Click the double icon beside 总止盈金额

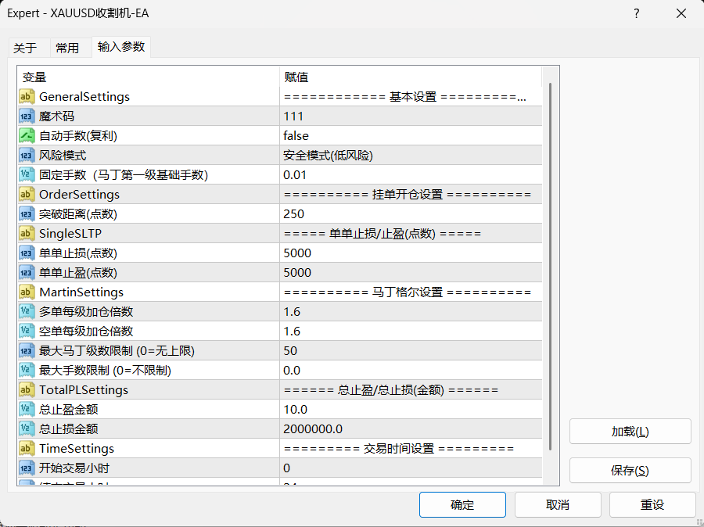27,410
